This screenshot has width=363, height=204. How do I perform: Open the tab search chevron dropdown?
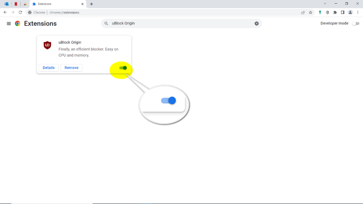coord(325,4)
